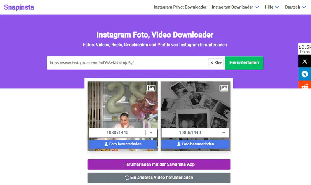The image size is (311, 185).
Task: Download the polaroids photo via Foto herunterladen
Action: 196,144
